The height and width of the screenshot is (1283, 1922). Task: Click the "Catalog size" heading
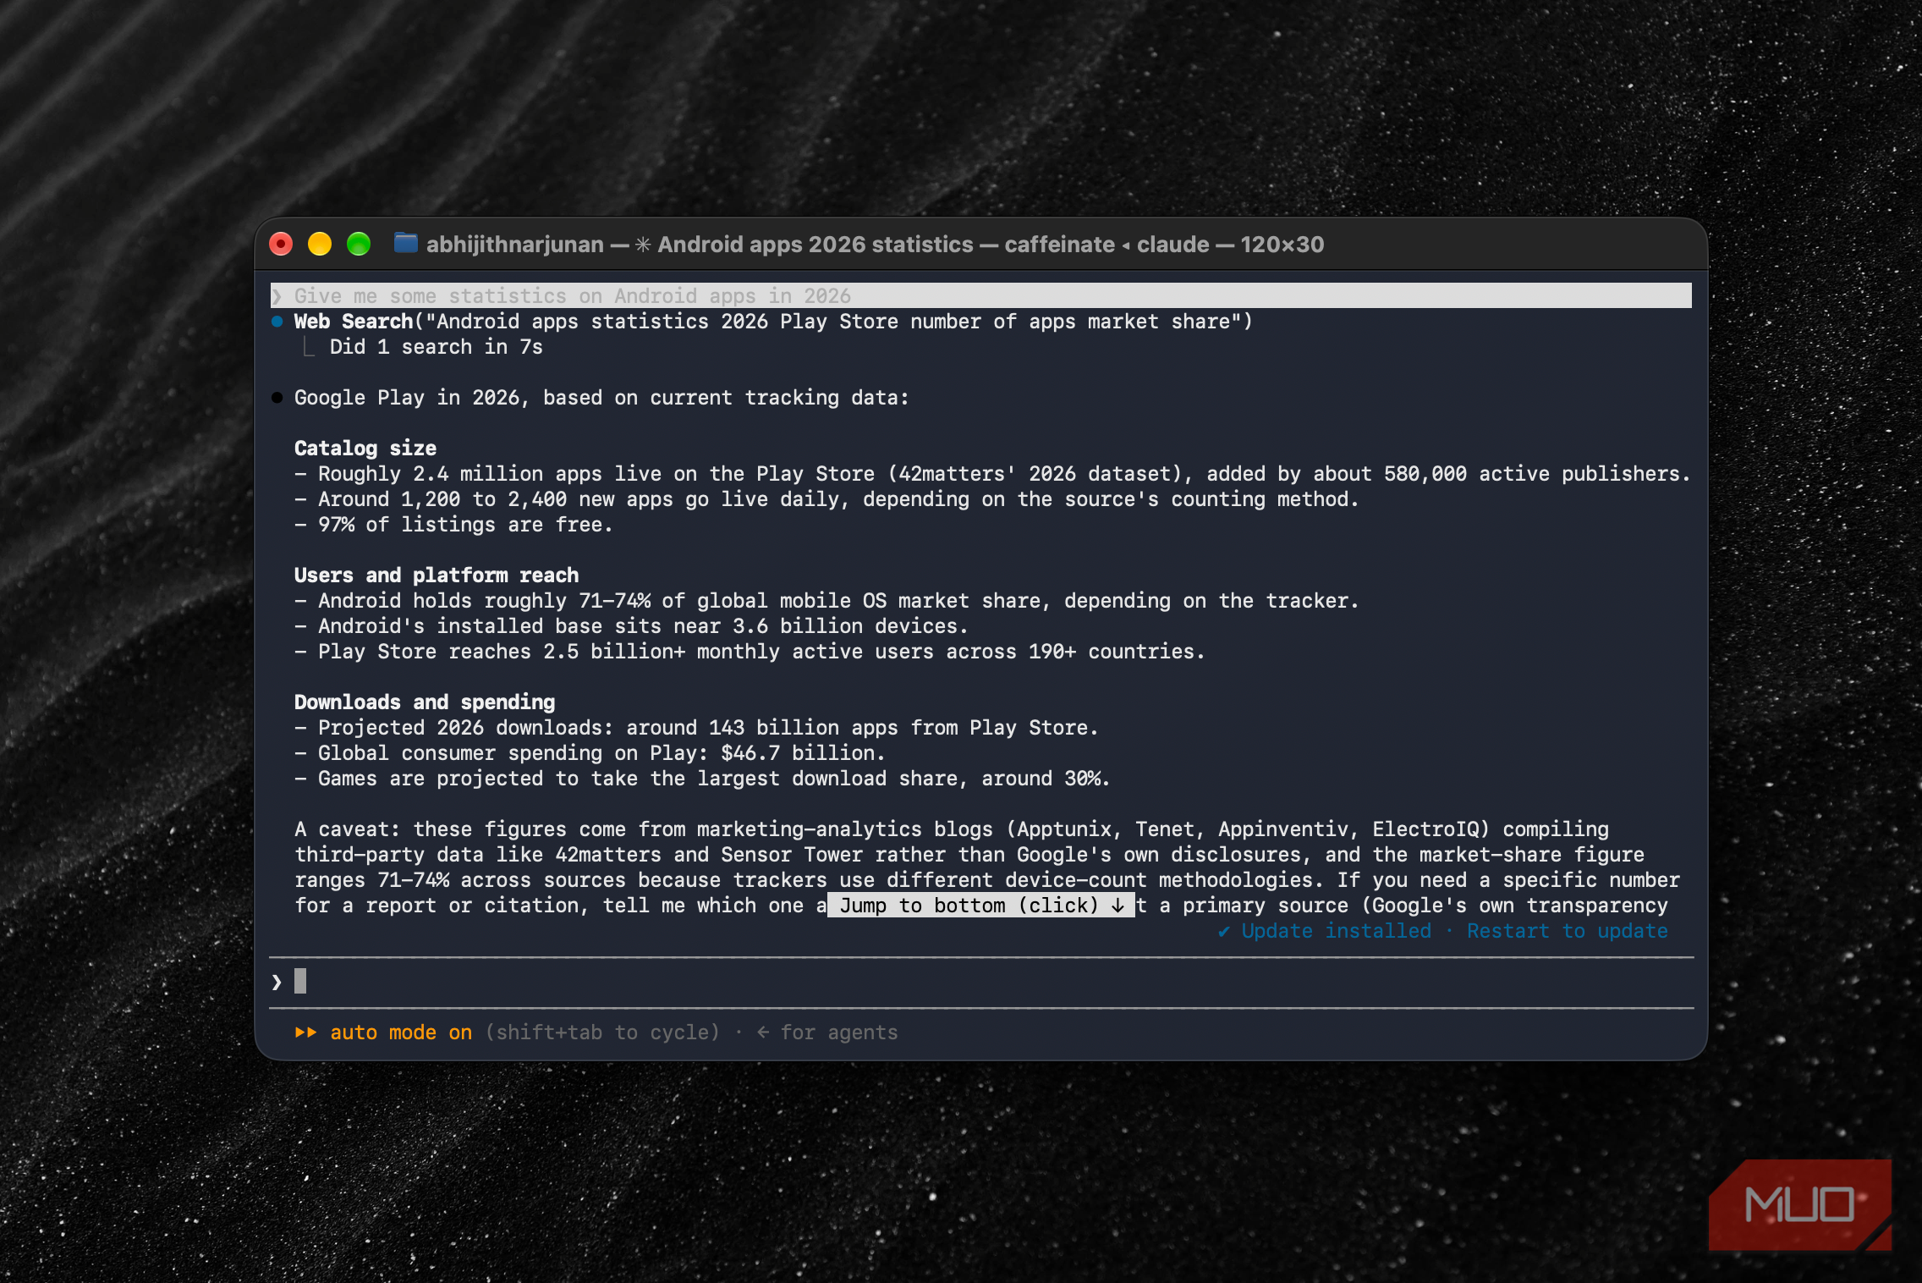pyautogui.click(x=365, y=449)
